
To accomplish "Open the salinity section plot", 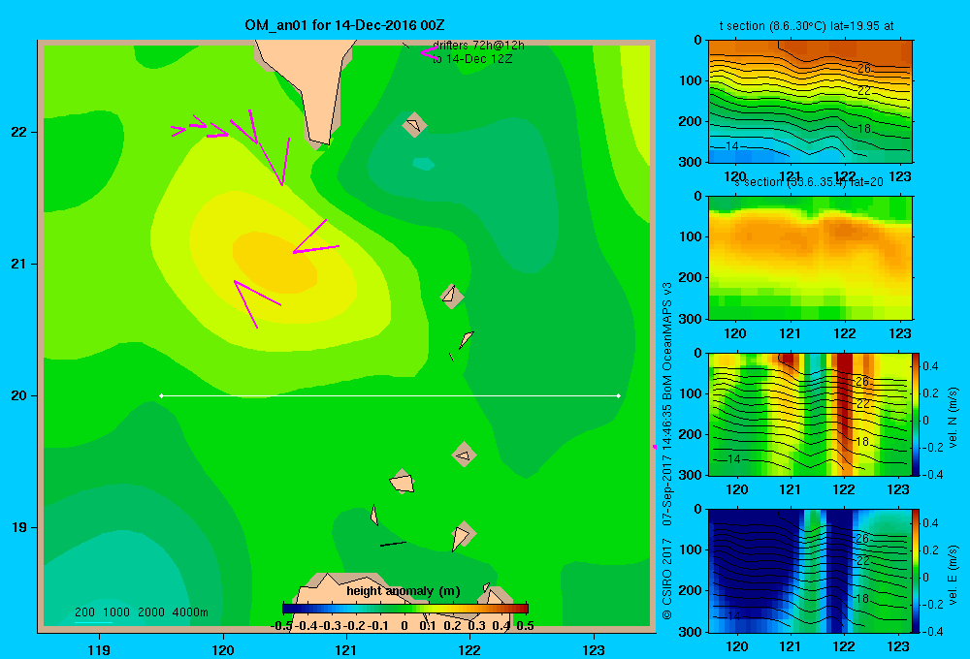I will [x=810, y=258].
